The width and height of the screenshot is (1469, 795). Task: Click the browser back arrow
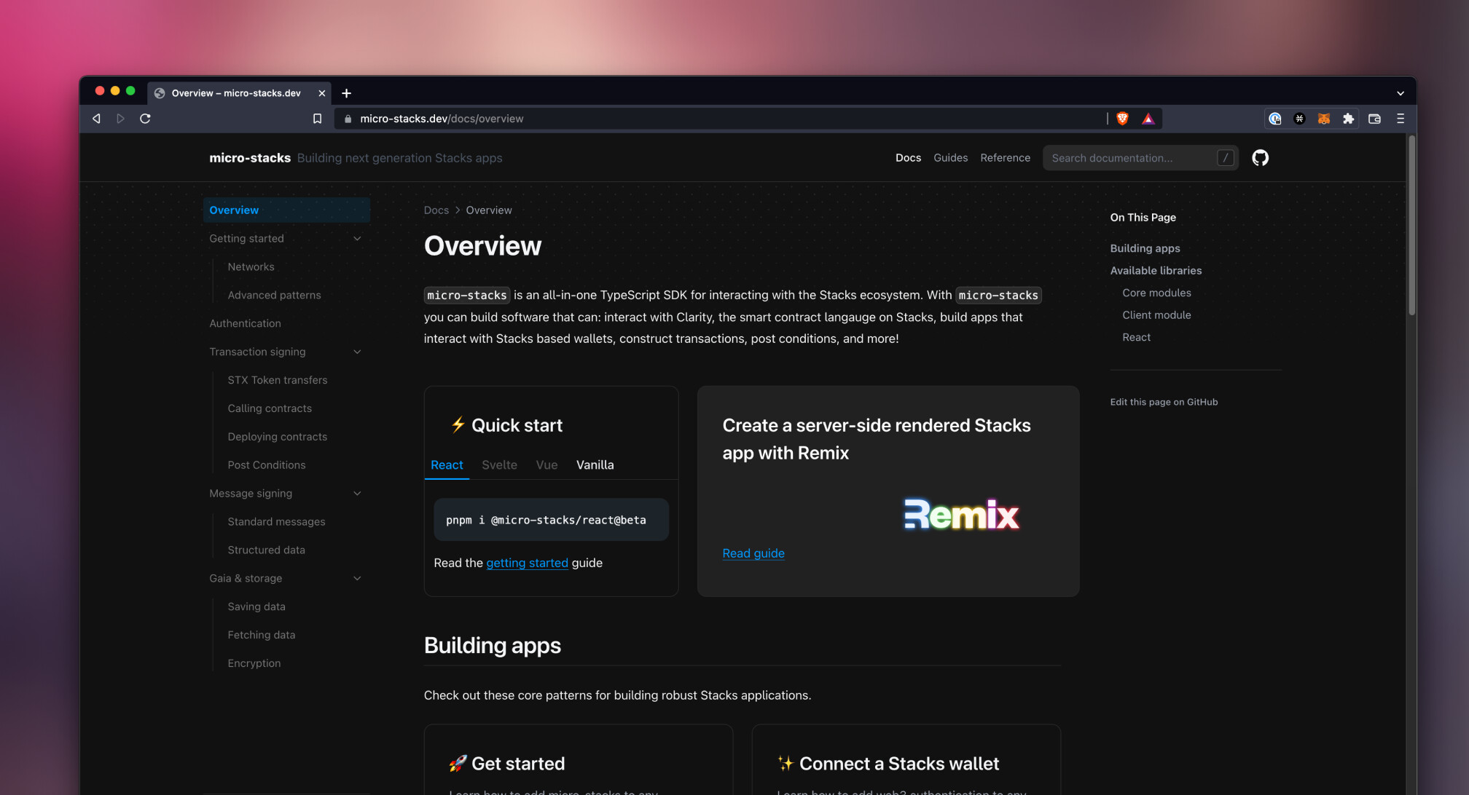click(x=96, y=119)
